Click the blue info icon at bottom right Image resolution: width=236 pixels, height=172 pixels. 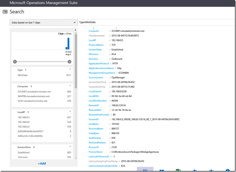[228, 170]
